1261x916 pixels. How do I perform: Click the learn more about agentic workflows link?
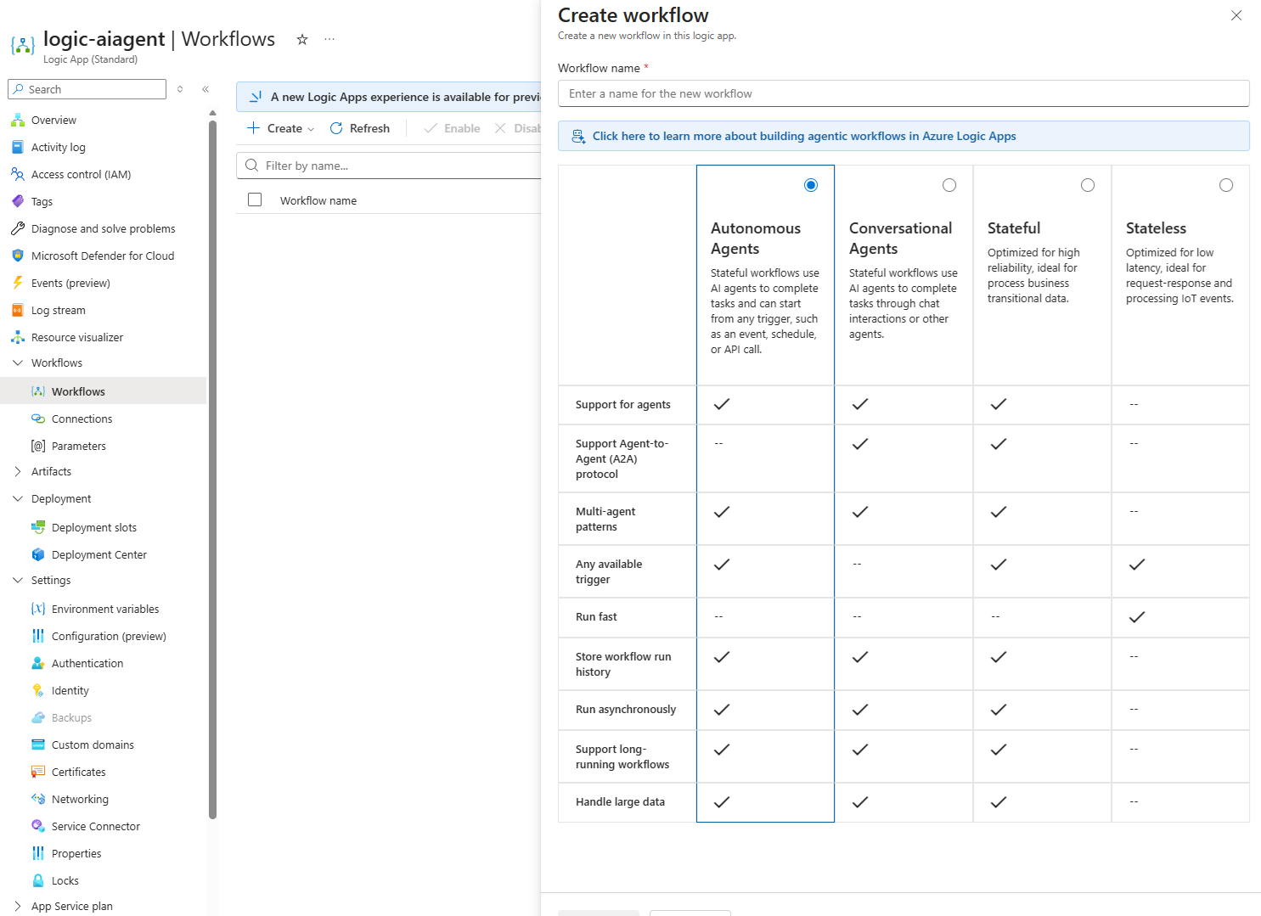[803, 136]
